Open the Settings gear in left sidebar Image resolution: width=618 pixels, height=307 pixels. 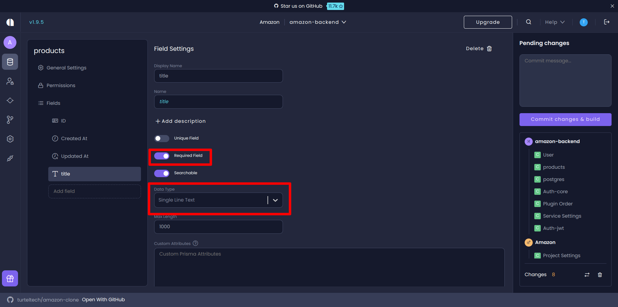point(10,139)
